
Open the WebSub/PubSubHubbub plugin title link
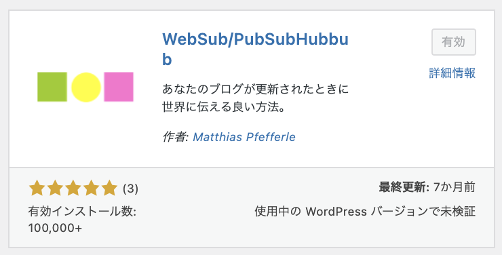(255, 49)
